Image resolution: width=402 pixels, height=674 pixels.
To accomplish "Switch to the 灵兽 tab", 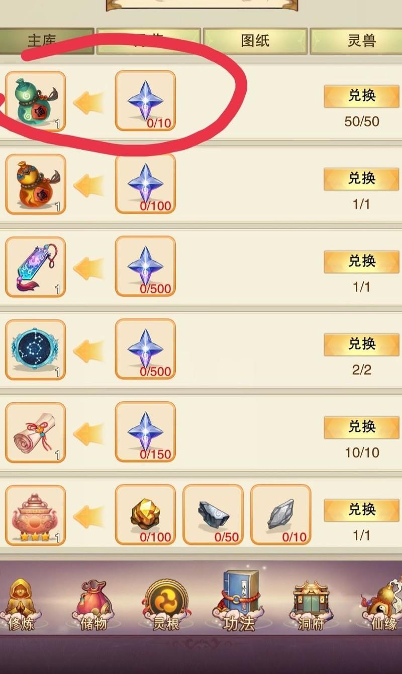I will click(361, 41).
